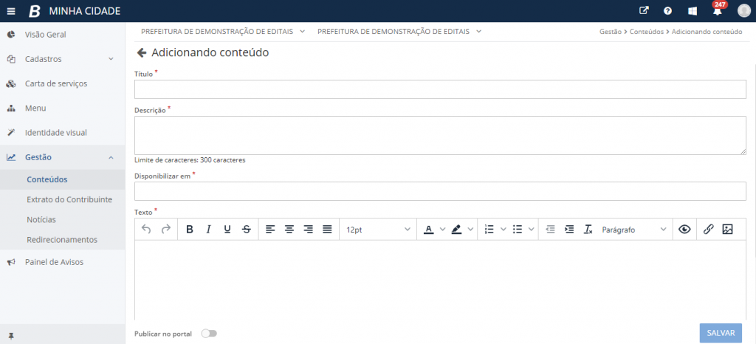Insert bullet list
Image resolution: width=756 pixels, height=344 pixels.
coord(518,230)
